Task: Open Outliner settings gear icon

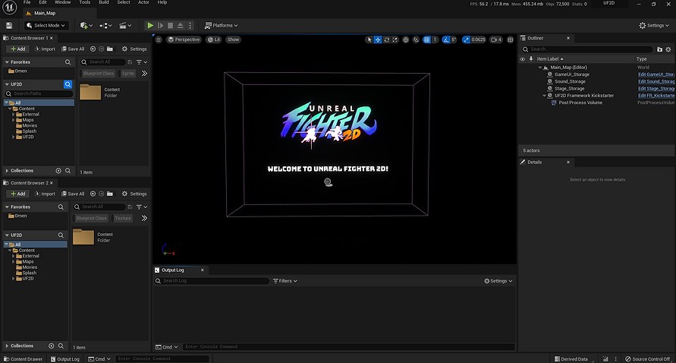Action: (x=668, y=49)
